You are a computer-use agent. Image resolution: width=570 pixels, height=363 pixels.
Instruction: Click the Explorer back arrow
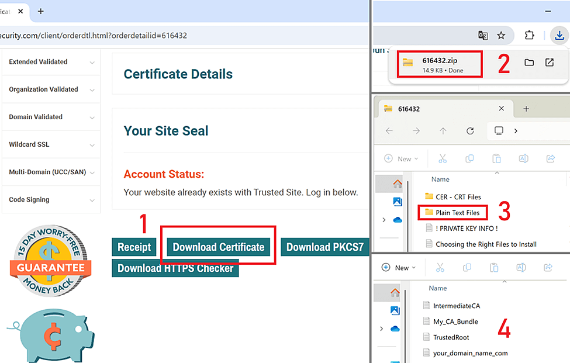pos(390,131)
